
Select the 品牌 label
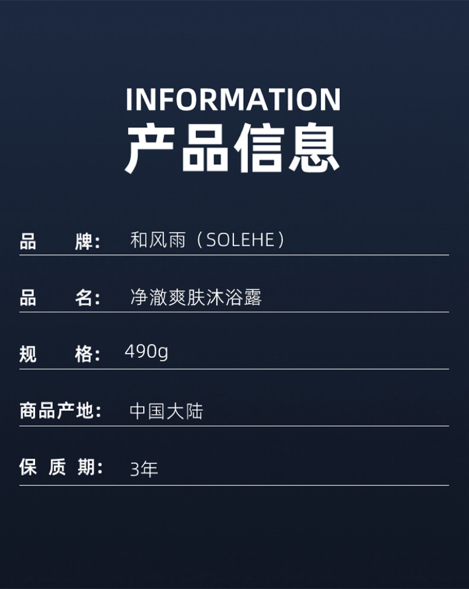tap(60, 241)
